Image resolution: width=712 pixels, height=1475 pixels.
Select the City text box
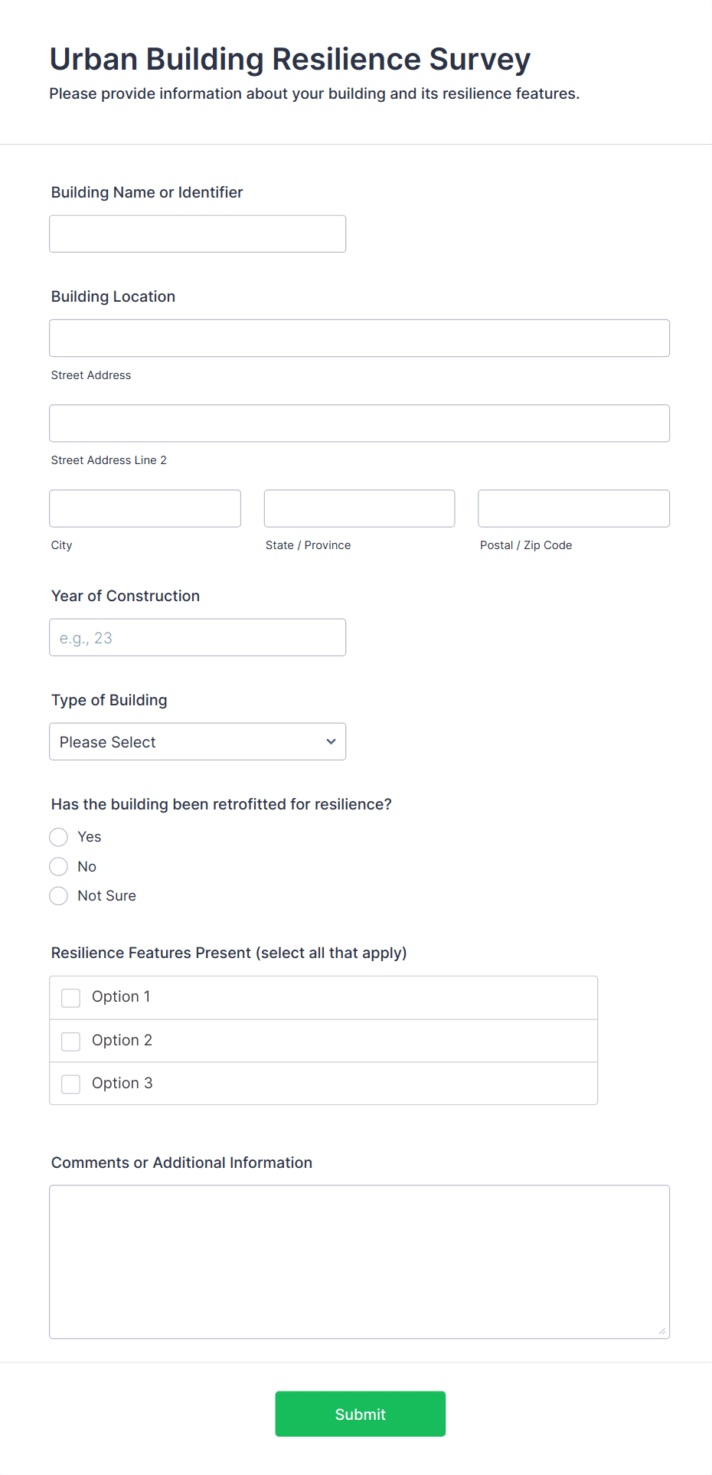tap(145, 509)
